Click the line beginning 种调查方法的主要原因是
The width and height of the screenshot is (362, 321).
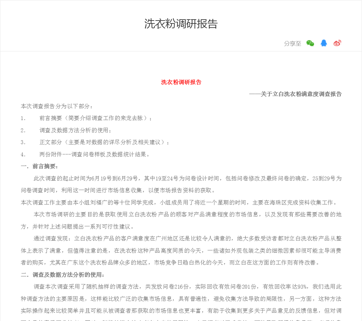pos(181,299)
